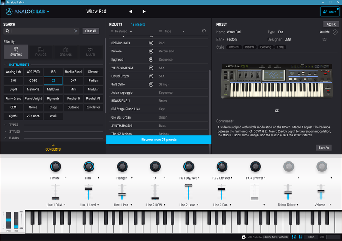Image resolution: width=342 pixels, height=241 pixels.
Task: Click the Time macro knob
Action: [89, 167]
